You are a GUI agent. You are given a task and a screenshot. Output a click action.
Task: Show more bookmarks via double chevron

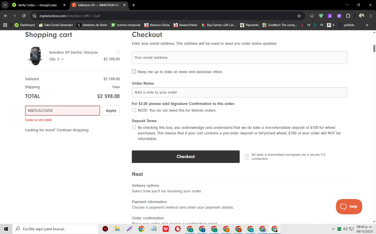pos(367,25)
